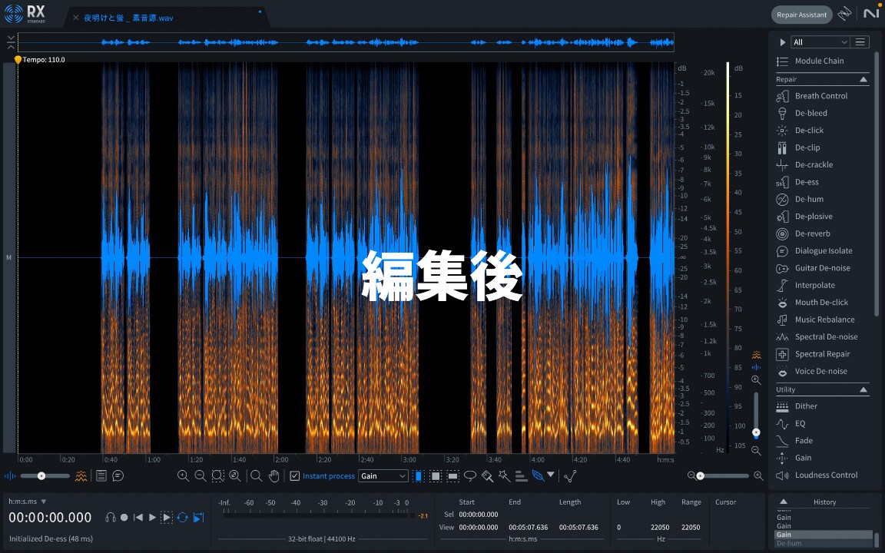Preview the module chain with play arrow

tap(782, 42)
